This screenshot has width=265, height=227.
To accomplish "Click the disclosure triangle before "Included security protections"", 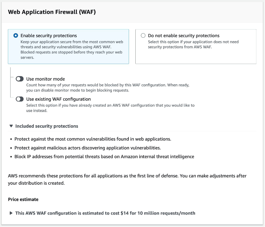I will point(11,126).
